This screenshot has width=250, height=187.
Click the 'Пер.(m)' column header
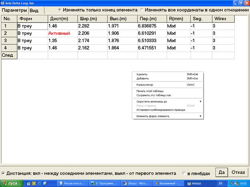(x=152, y=19)
